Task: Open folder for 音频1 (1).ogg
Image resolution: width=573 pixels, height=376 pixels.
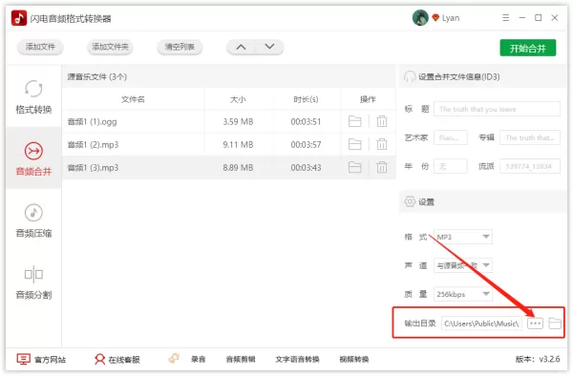Action: point(354,121)
